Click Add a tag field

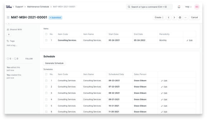pyautogui.click(x=12, y=45)
